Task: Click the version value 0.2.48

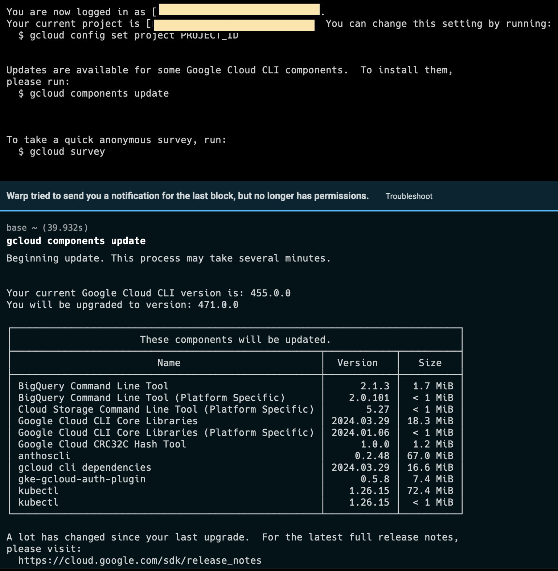Action: click(x=372, y=456)
